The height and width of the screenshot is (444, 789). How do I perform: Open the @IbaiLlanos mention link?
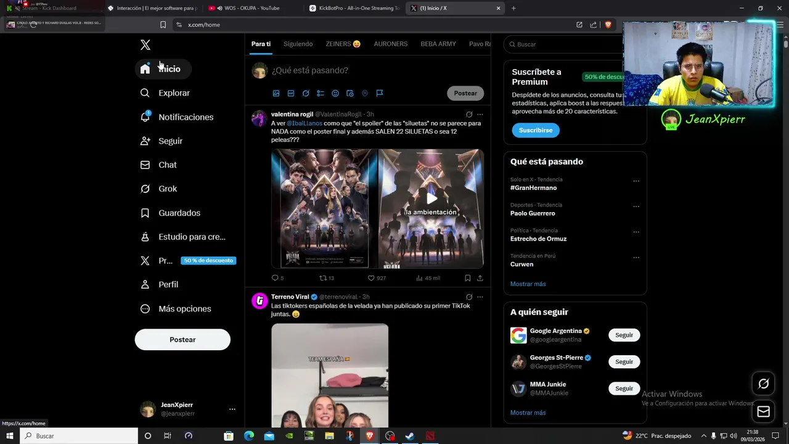(x=305, y=123)
